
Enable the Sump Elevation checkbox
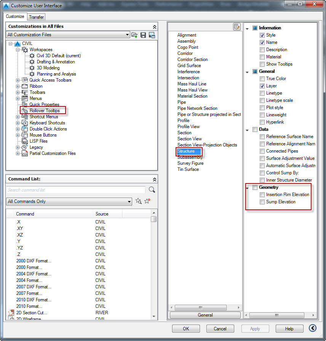click(x=262, y=202)
